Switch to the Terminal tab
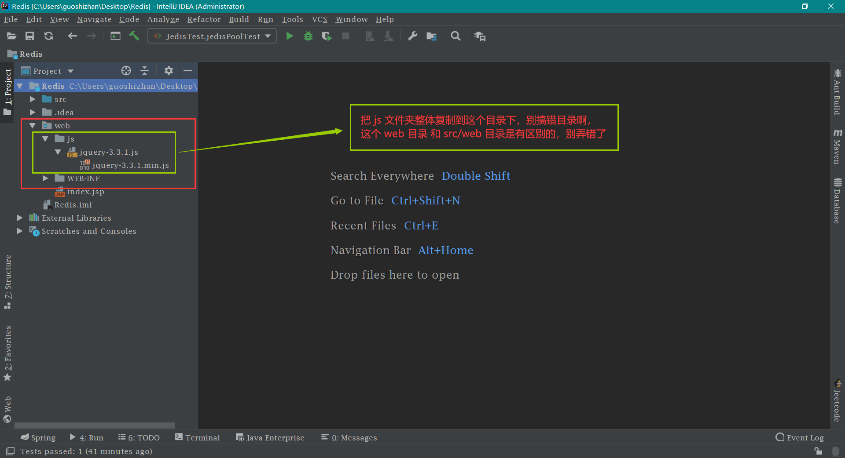845x458 pixels. click(198, 437)
